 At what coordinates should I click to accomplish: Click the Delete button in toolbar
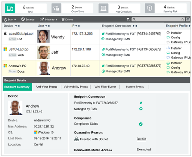[x=67, y=20]
